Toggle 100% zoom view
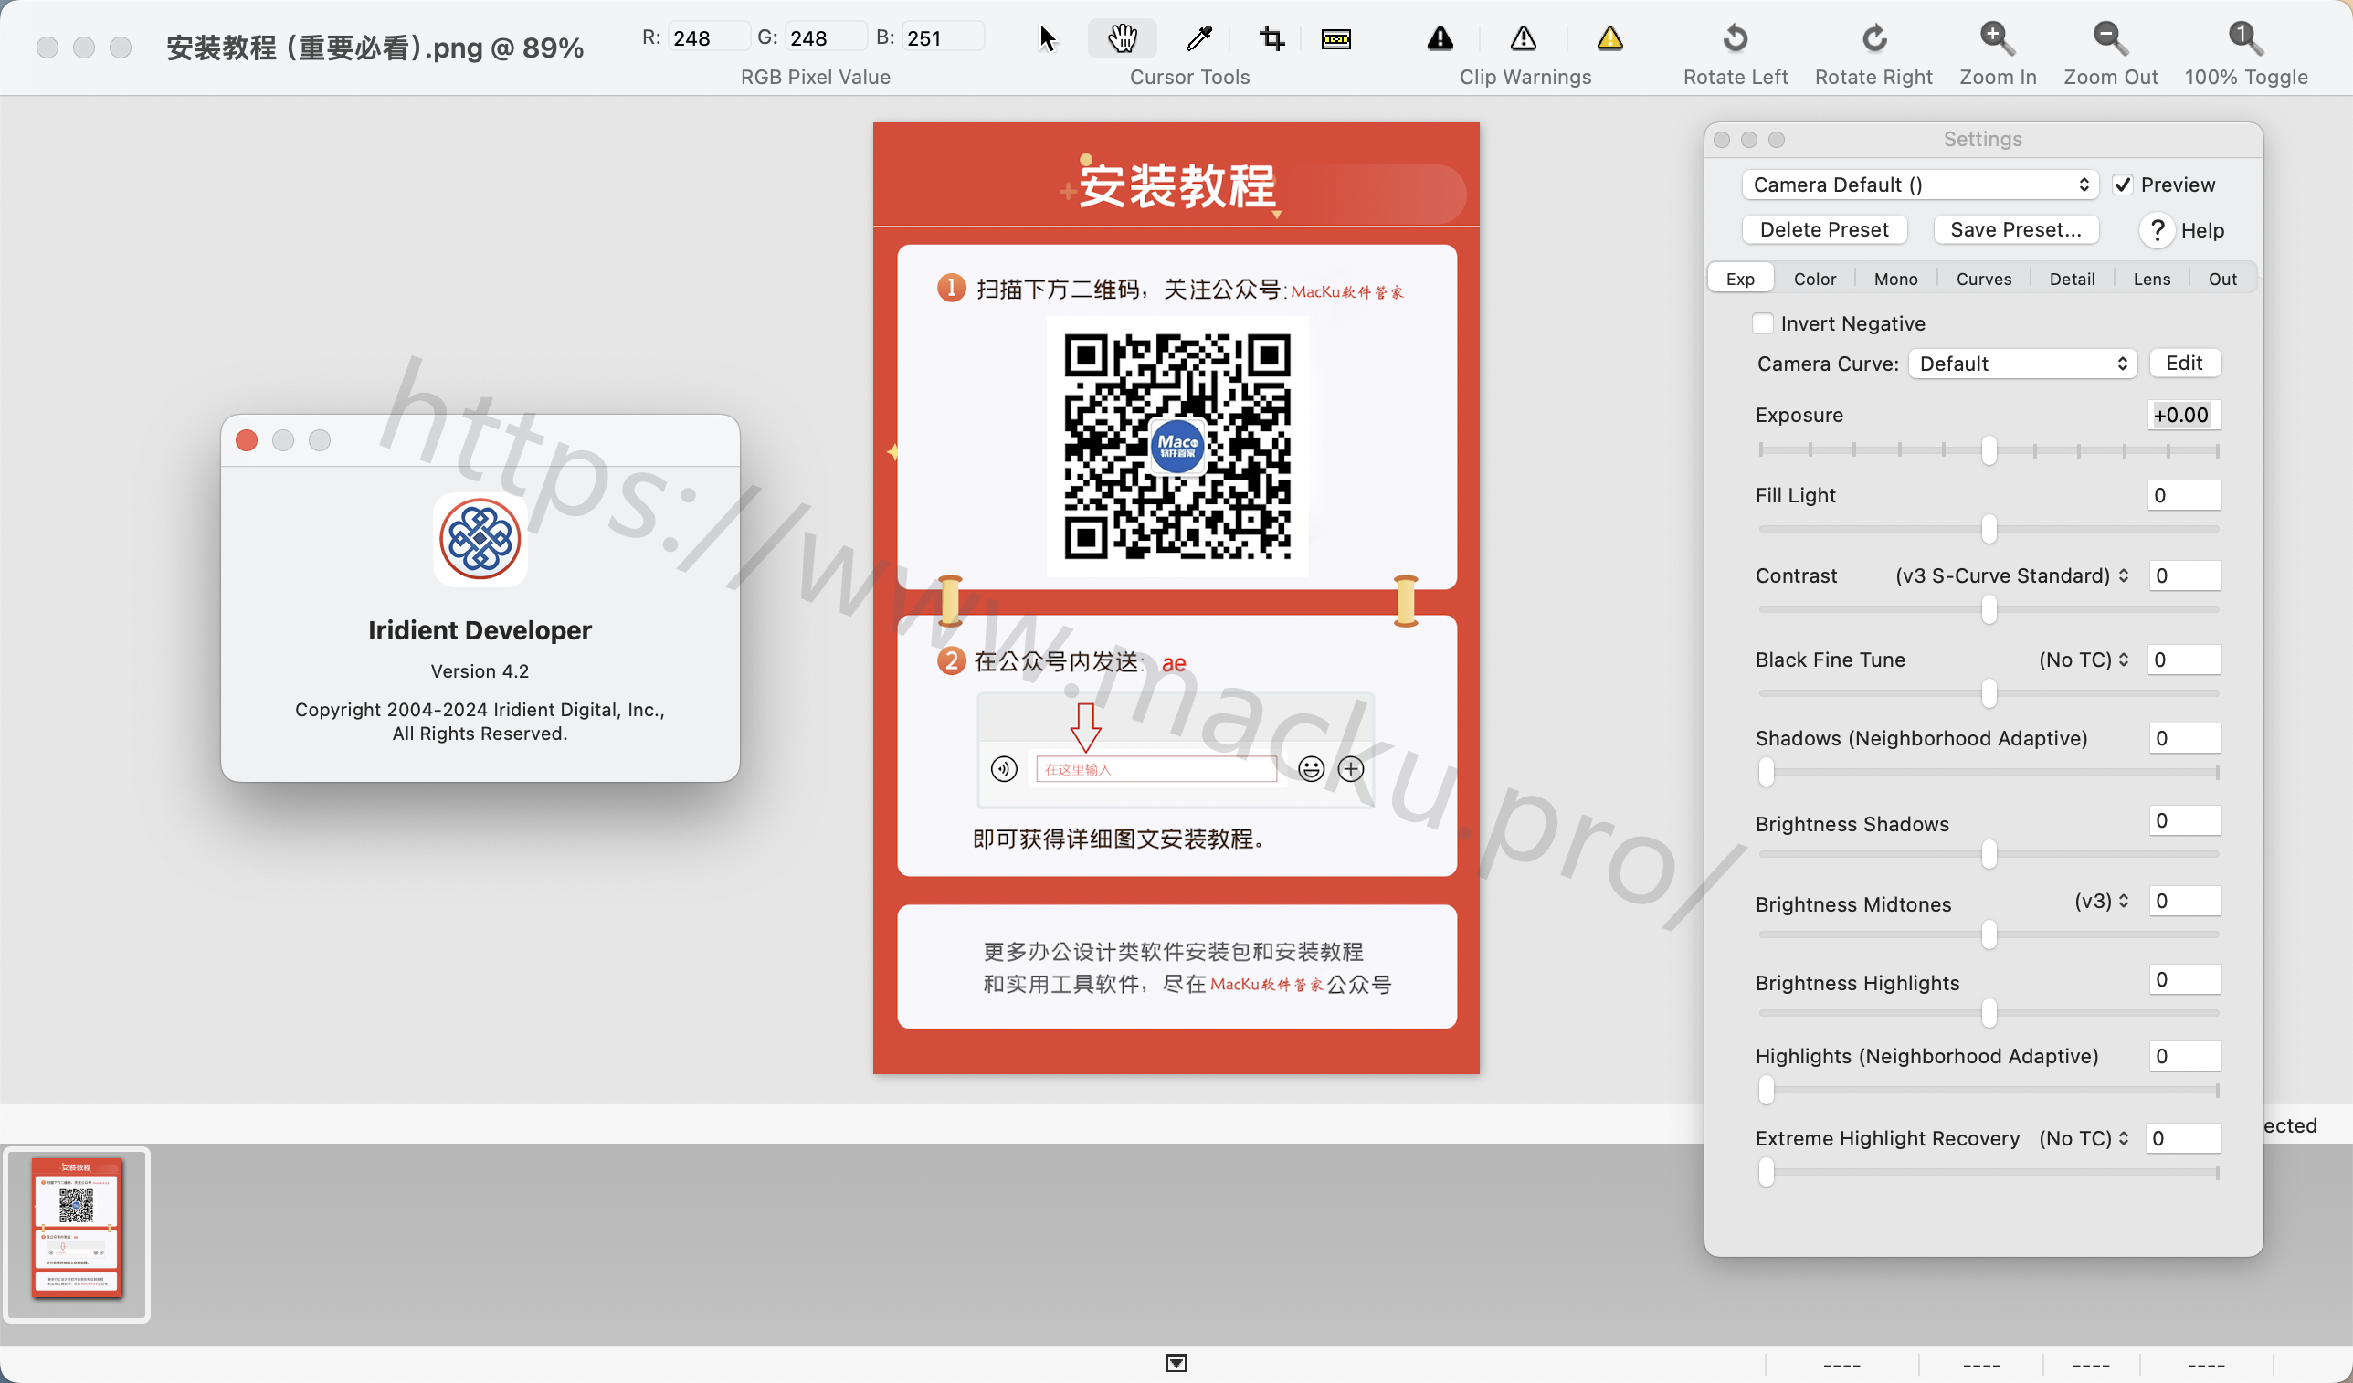2353x1383 pixels. coord(2245,38)
